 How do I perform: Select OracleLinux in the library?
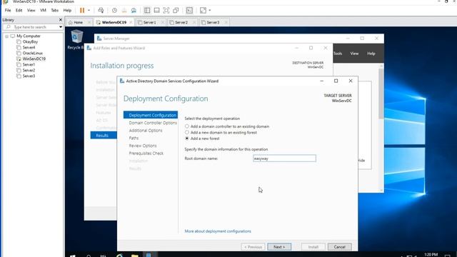point(32,53)
